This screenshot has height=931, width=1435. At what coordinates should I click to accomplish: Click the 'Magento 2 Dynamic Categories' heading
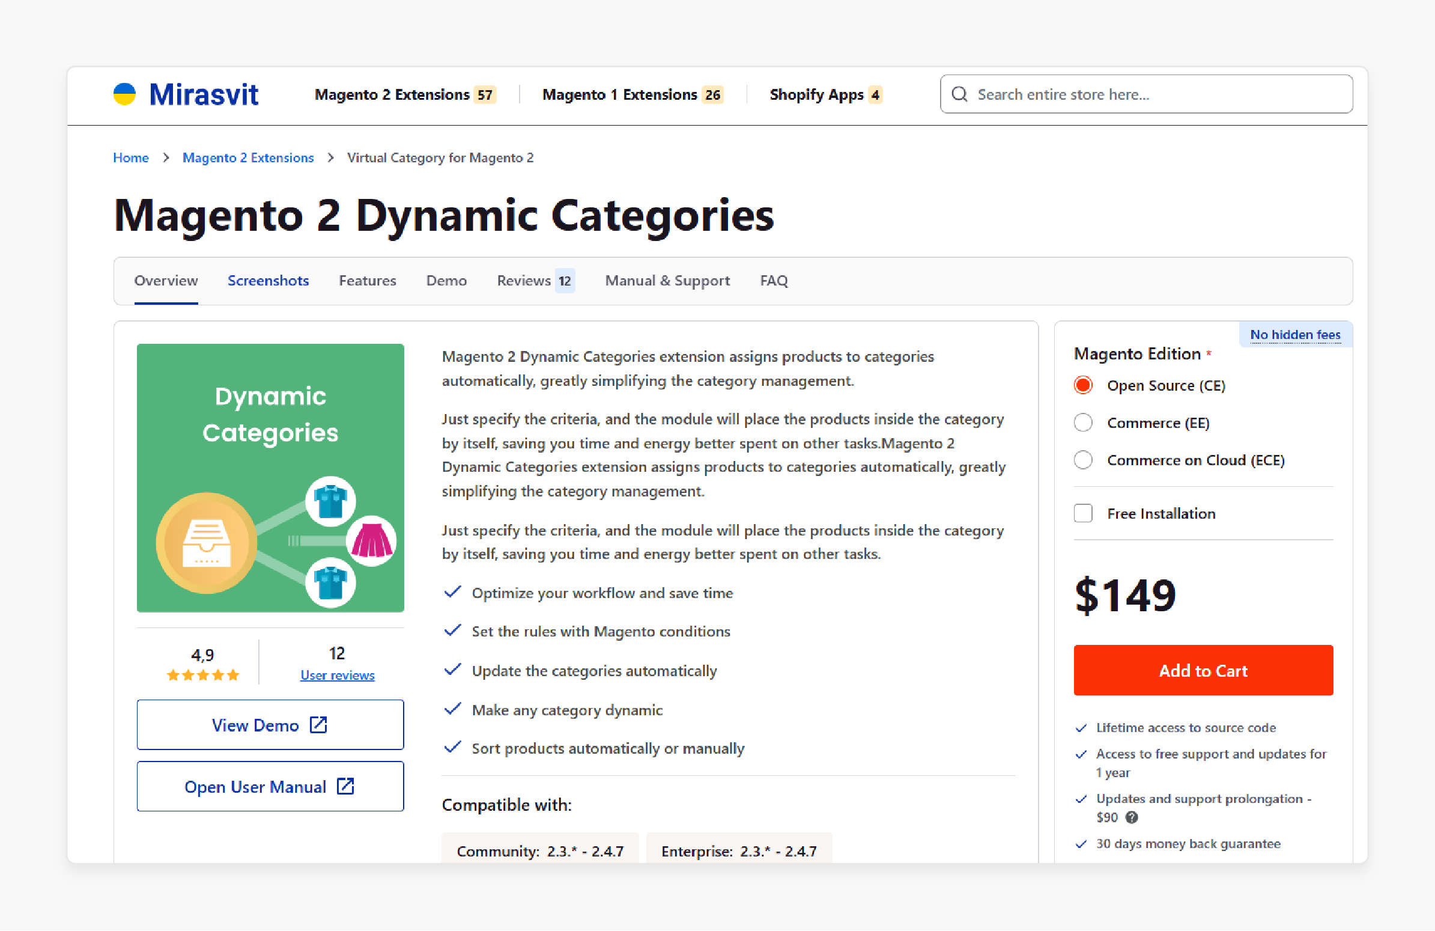tap(444, 215)
